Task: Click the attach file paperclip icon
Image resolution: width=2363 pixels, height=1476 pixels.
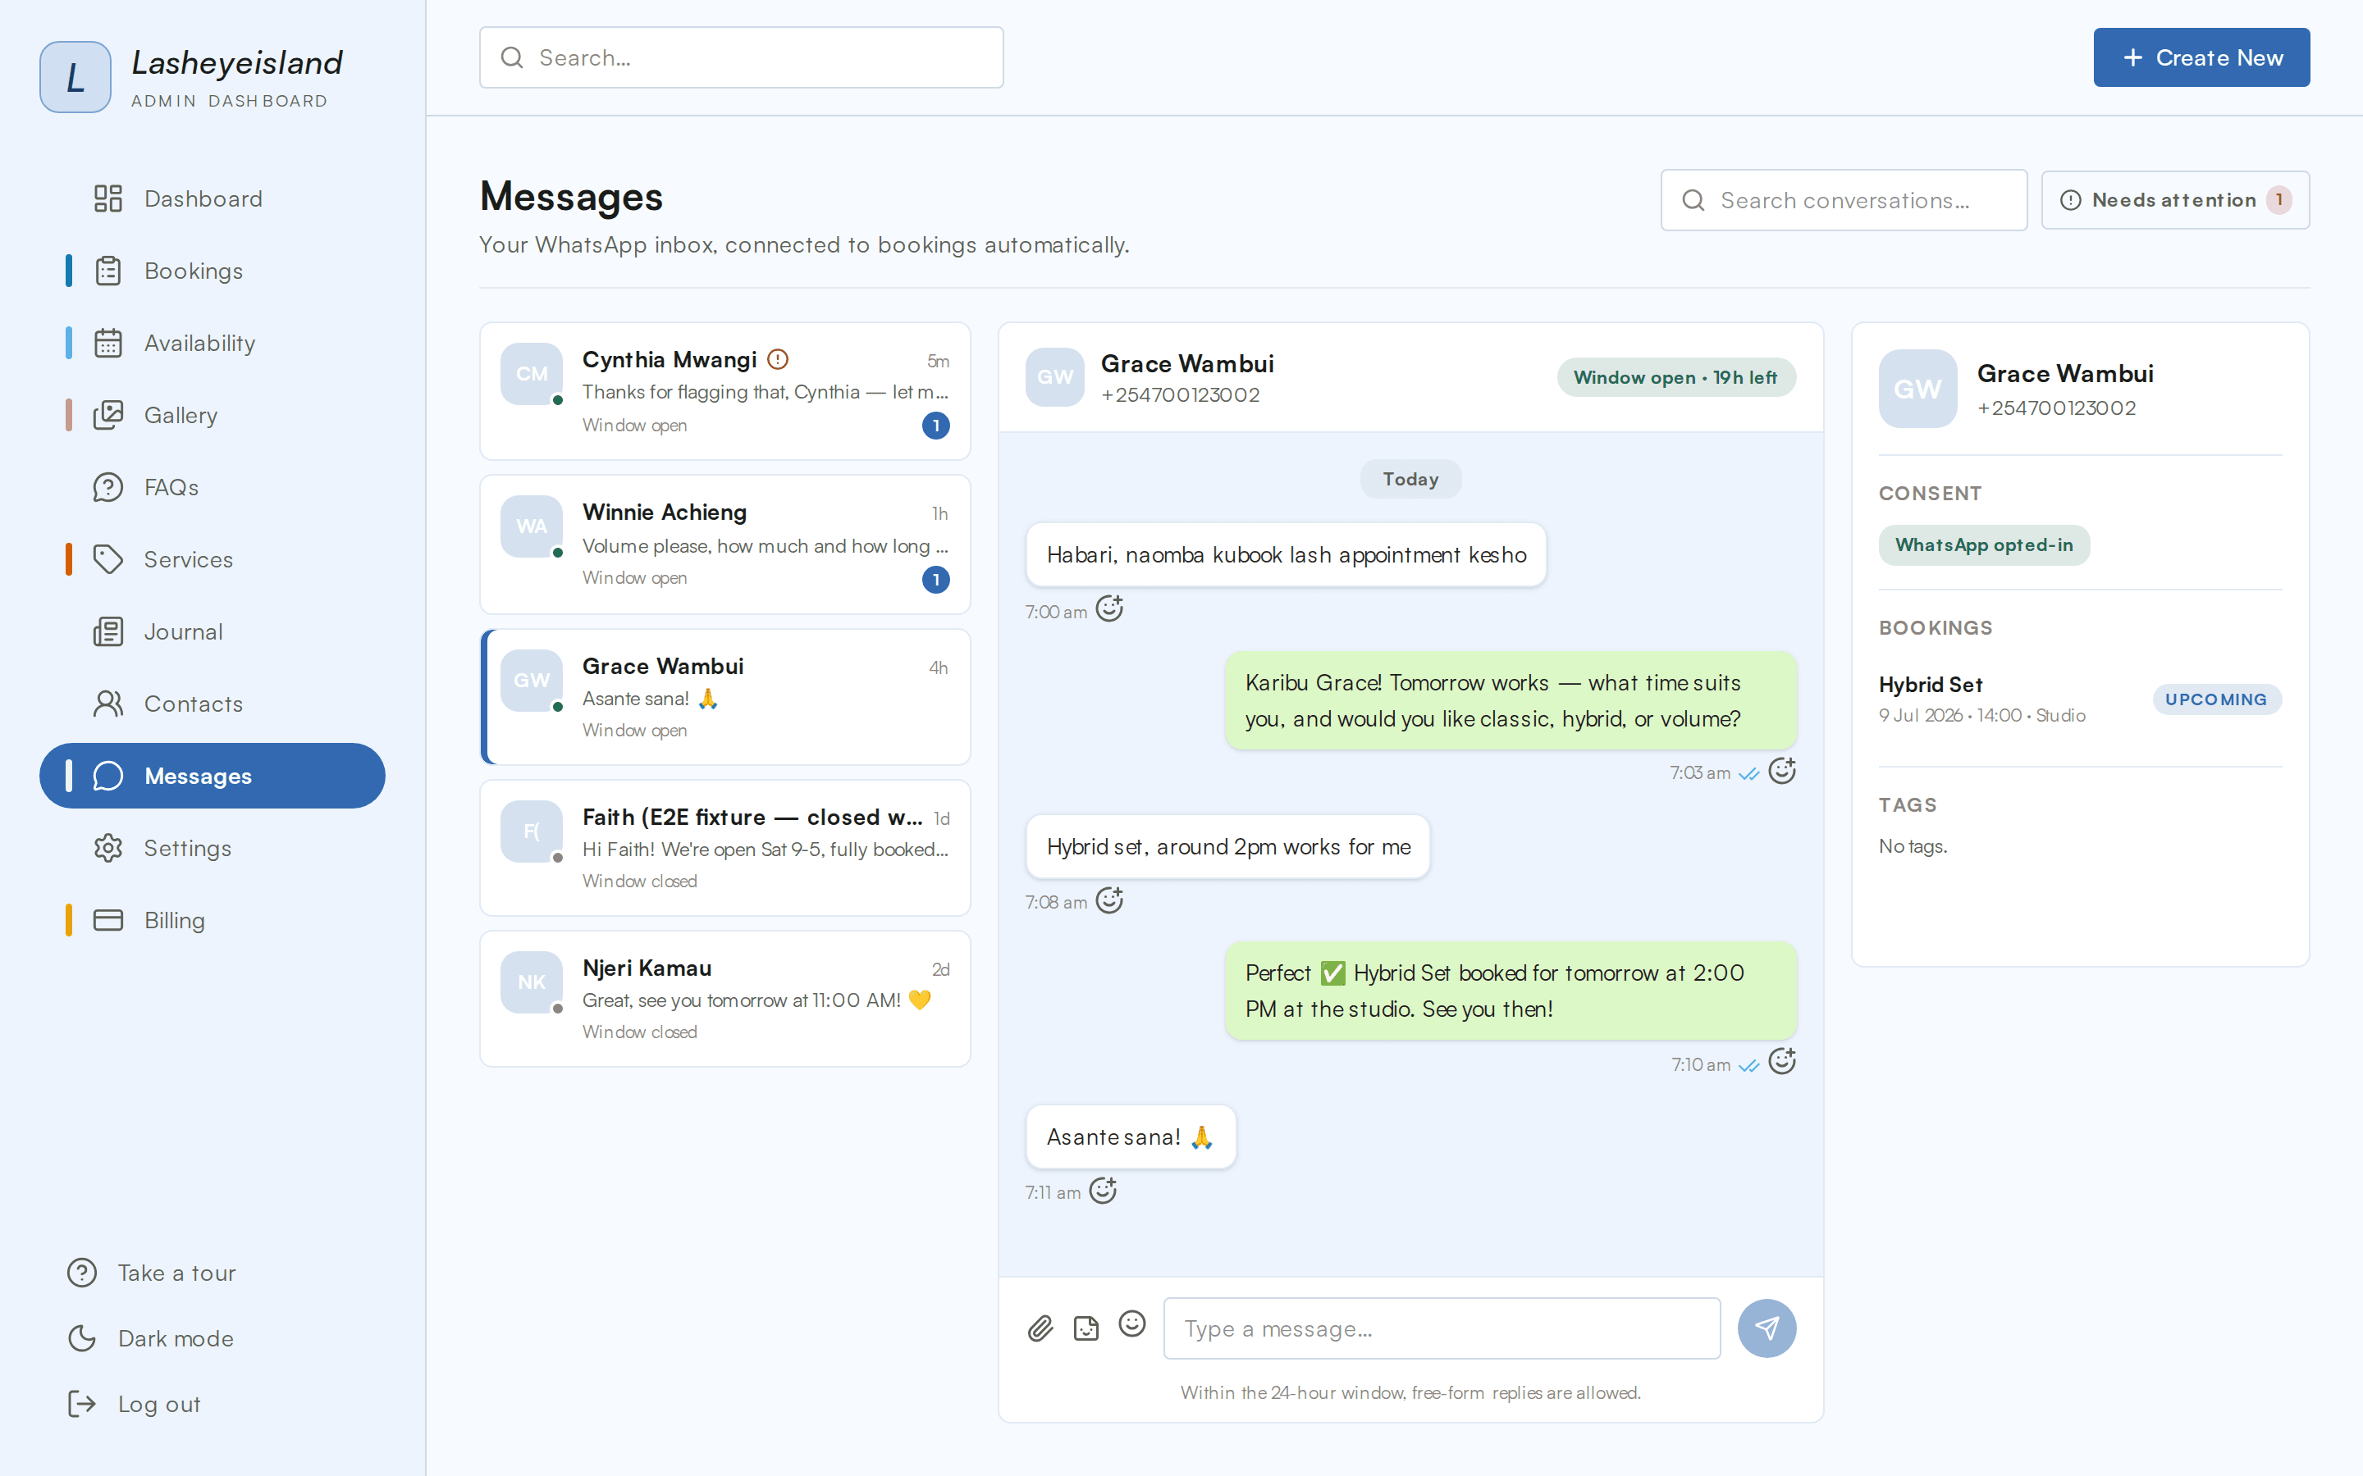Action: point(1041,1328)
